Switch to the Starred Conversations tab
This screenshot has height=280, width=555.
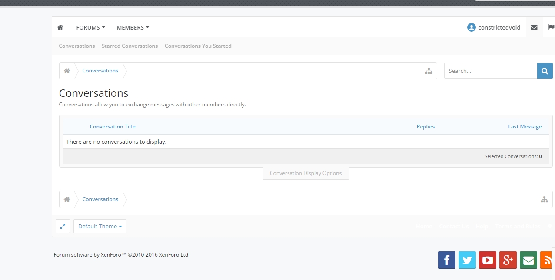(130, 46)
